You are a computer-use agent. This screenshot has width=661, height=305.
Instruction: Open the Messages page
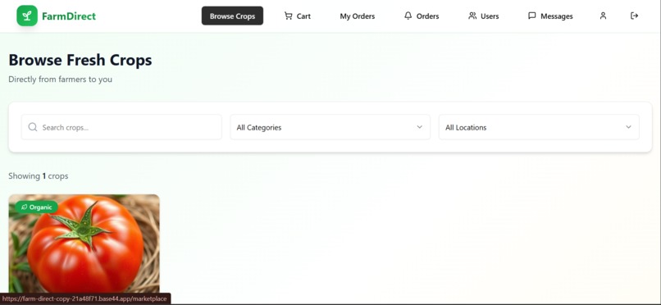coord(550,16)
